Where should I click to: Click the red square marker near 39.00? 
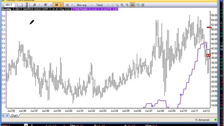click(209, 55)
